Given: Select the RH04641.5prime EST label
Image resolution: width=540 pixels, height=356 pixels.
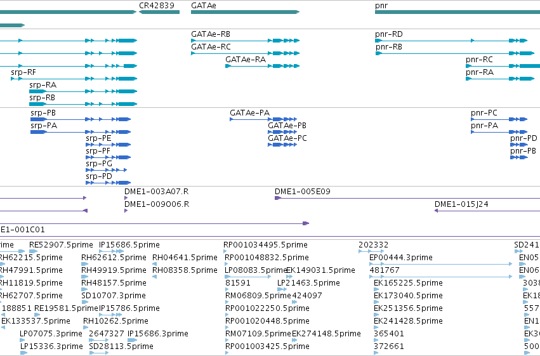Looking at the screenshot, I should coord(185,258).
